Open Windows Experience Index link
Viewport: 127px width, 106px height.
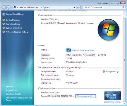pos(83,50)
